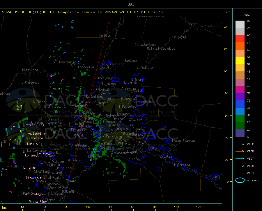Click the 'Clla.El_Cavadito' map label

click(161, 48)
